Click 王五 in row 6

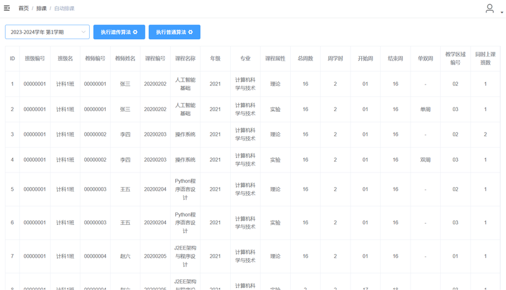click(125, 222)
